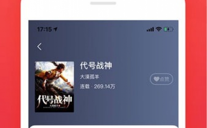The width and height of the screenshot is (207, 128).
Task: Go back using the left chevron arrow
Action: coord(39,47)
